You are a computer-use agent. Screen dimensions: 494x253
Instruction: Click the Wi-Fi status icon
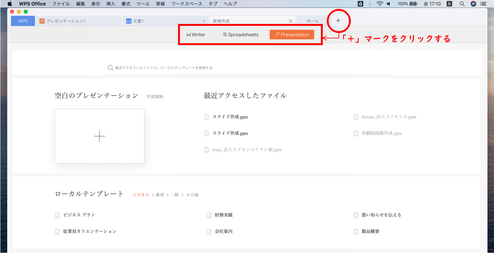coord(380,4)
